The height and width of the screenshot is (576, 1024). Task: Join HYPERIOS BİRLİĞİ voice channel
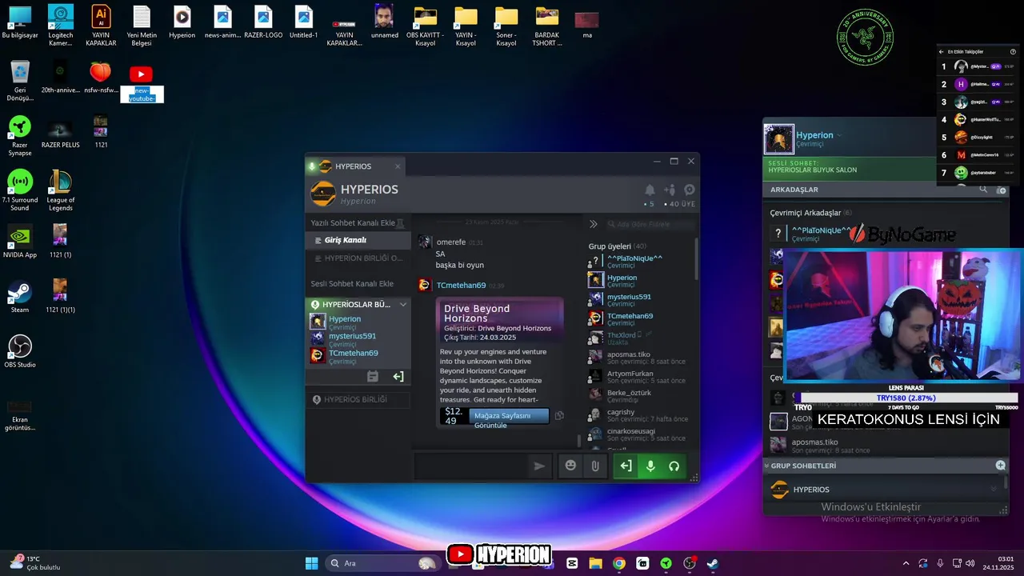coord(358,399)
